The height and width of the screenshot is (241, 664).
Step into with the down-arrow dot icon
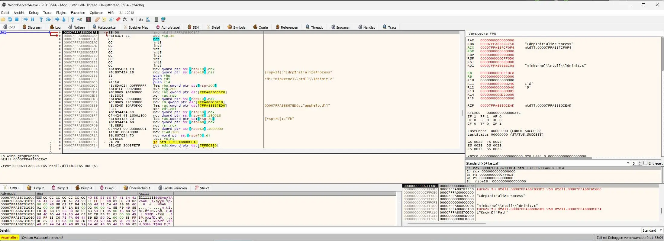tap(41, 19)
